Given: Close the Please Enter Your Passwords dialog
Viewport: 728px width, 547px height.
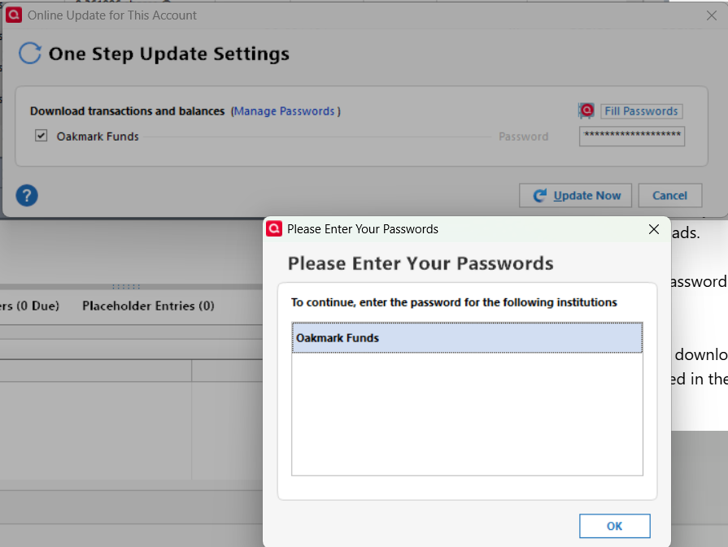Looking at the screenshot, I should coord(654,229).
